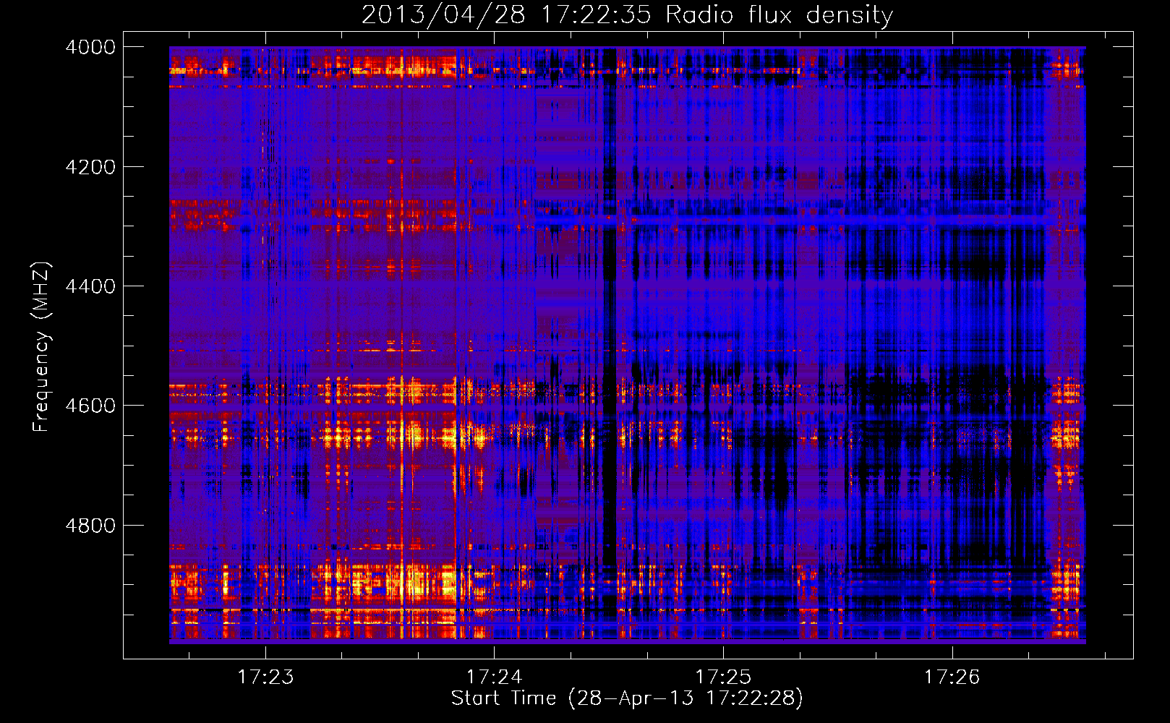Click the 4200 frequency tick label

point(90,167)
